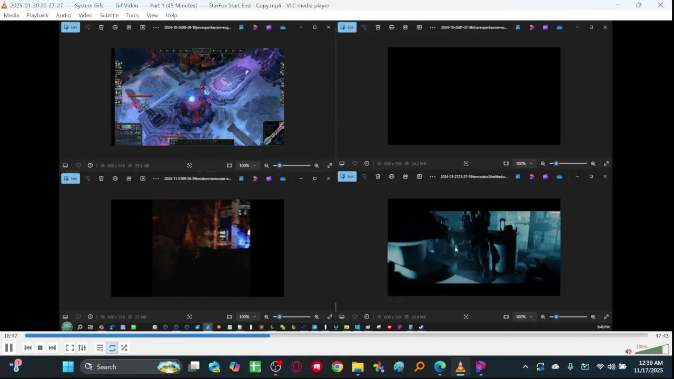Zoom in on the jarvanpentaaram image

pyautogui.click(x=316, y=165)
